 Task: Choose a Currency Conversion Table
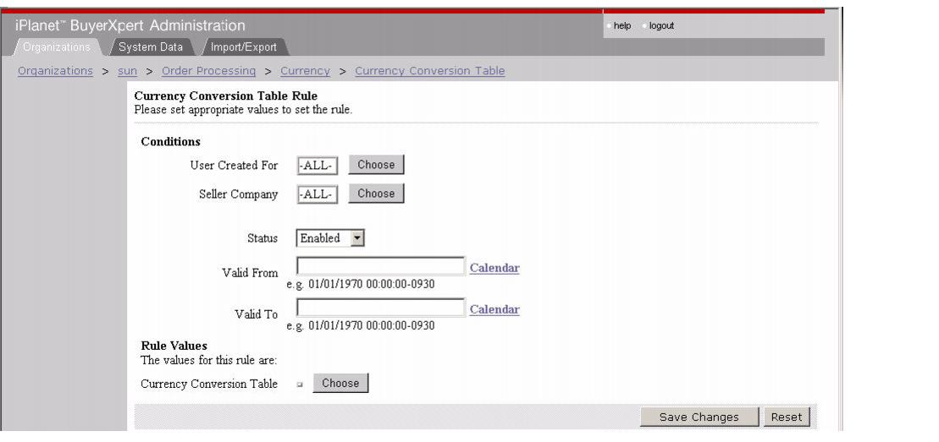[x=340, y=384]
